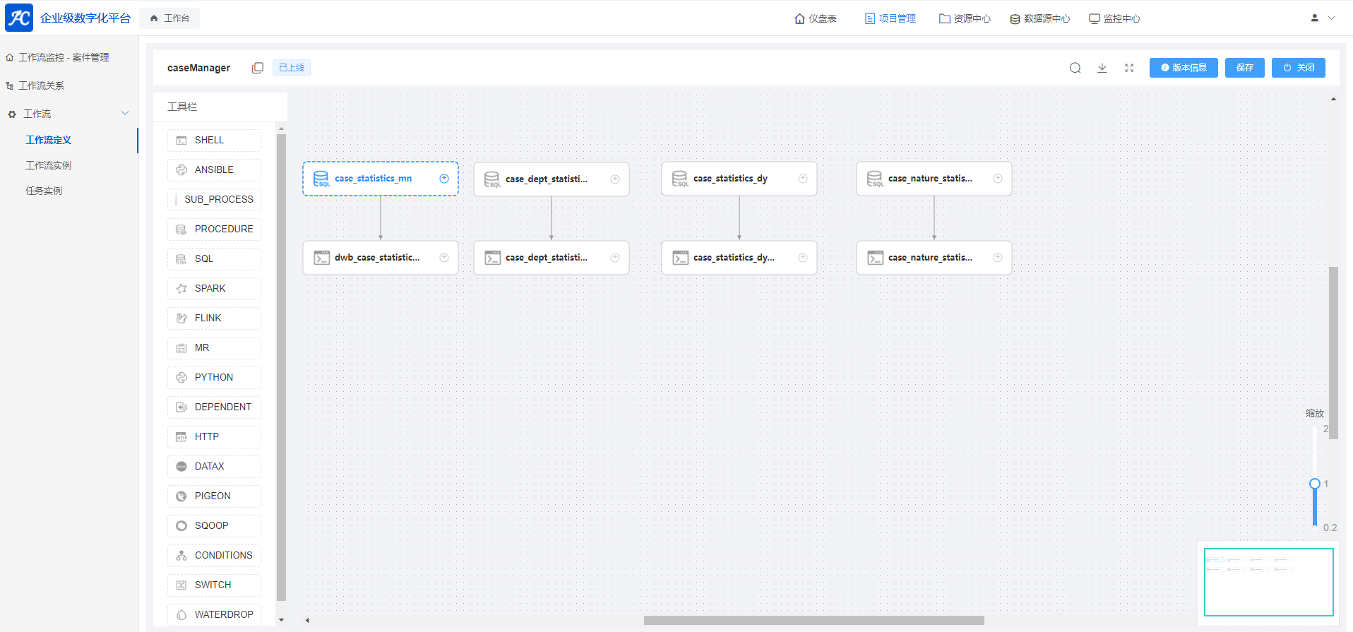This screenshot has height=632, width=1353.
Task: Click the copy icon beside caseManager
Action: [258, 68]
